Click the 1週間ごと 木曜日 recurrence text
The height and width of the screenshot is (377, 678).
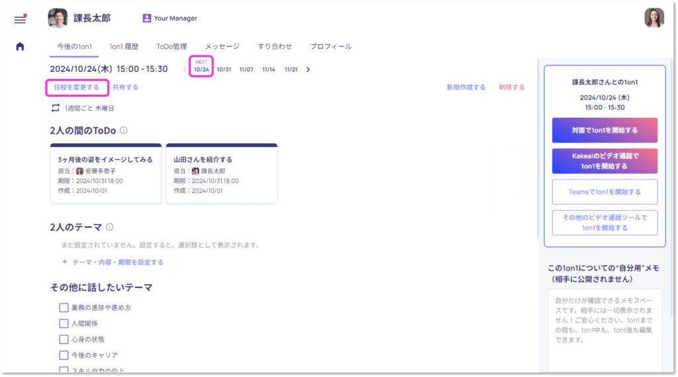click(89, 108)
